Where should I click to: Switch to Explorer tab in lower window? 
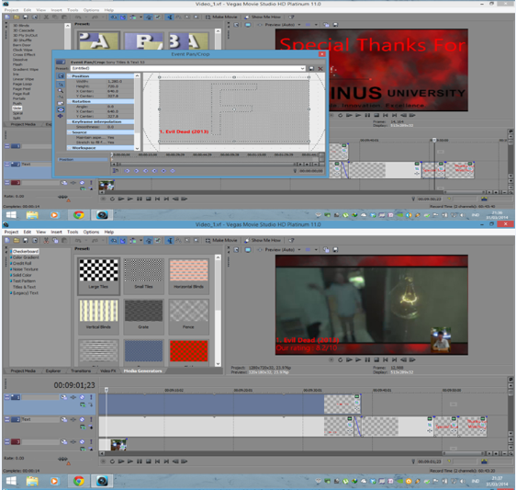coord(53,370)
